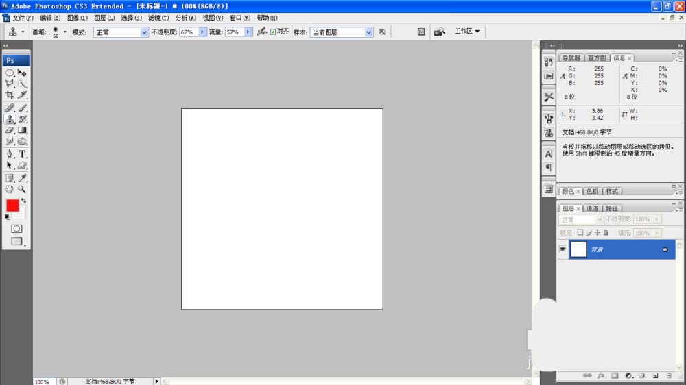Toggle Quick Mask mode
Image resolution: width=686 pixels, height=385 pixels.
pyautogui.click(x=16, y=229)
